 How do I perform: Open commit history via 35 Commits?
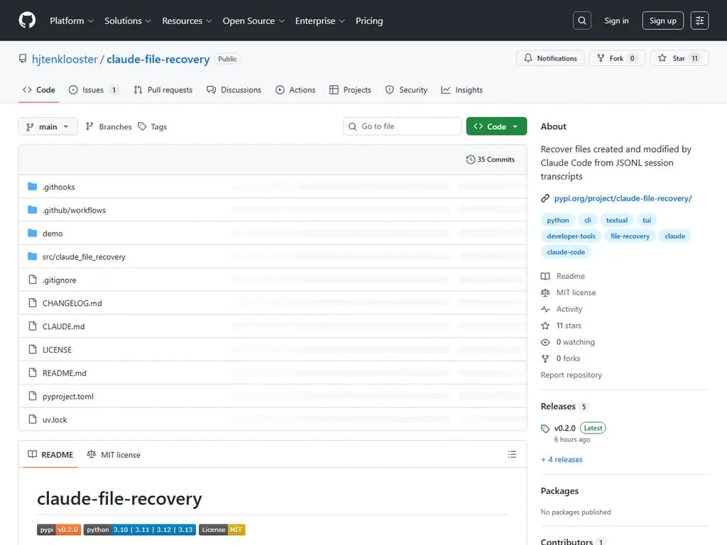[491, 160]
